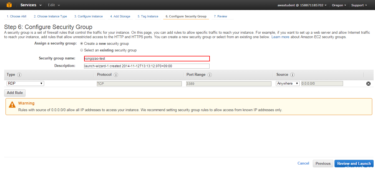Click the Security group name field

click(147, 59)
